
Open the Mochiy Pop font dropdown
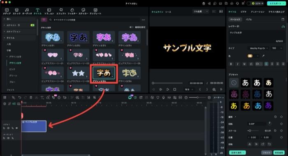tap(258, 48)
